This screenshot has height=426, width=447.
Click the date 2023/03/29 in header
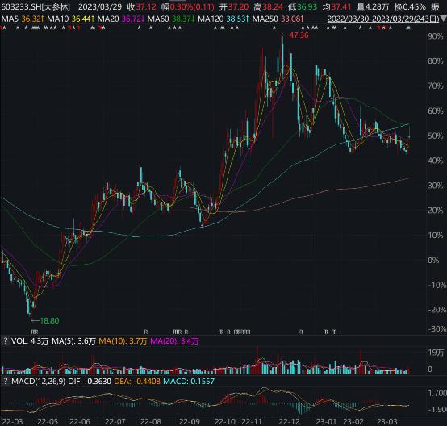click(x=100, y=6)
